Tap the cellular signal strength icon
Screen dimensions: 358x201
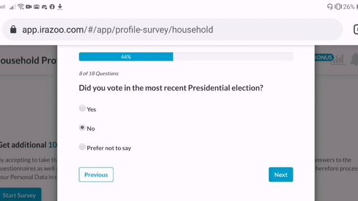coord(12,7)
